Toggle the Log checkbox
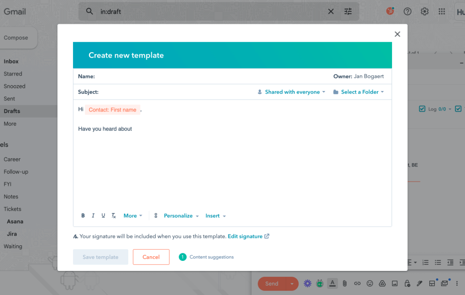This screenshot has width=465, height=295. pos(422,109)
